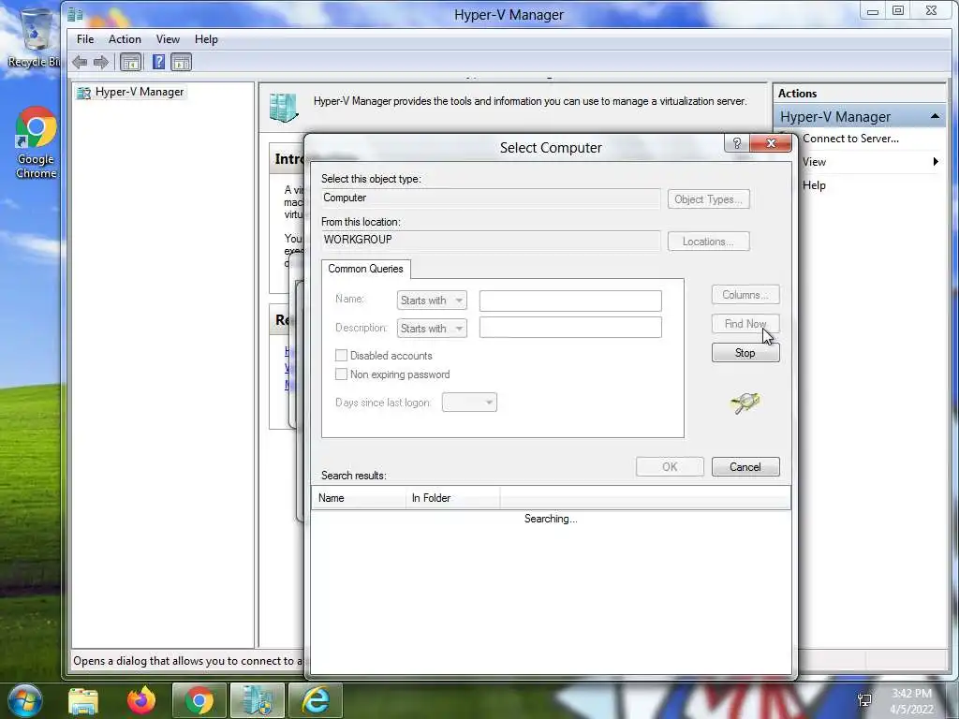This screenshot has width=959, height=719.
Task: Open the Description Starts with dropdown
Action: (432, 329)
